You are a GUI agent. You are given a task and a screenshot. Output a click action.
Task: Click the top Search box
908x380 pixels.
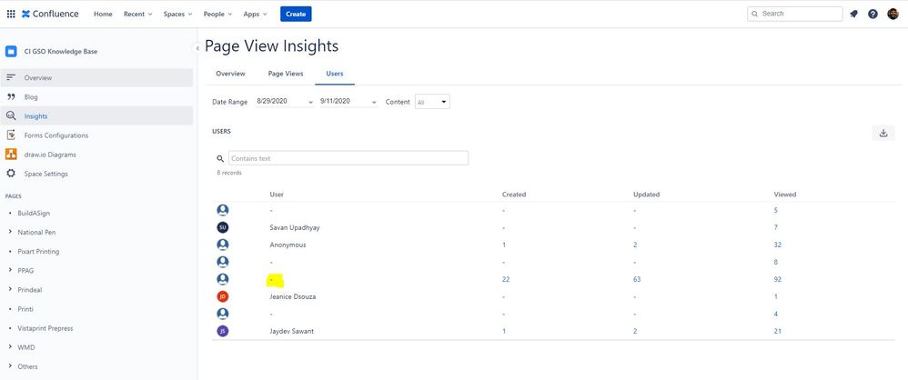794,14
